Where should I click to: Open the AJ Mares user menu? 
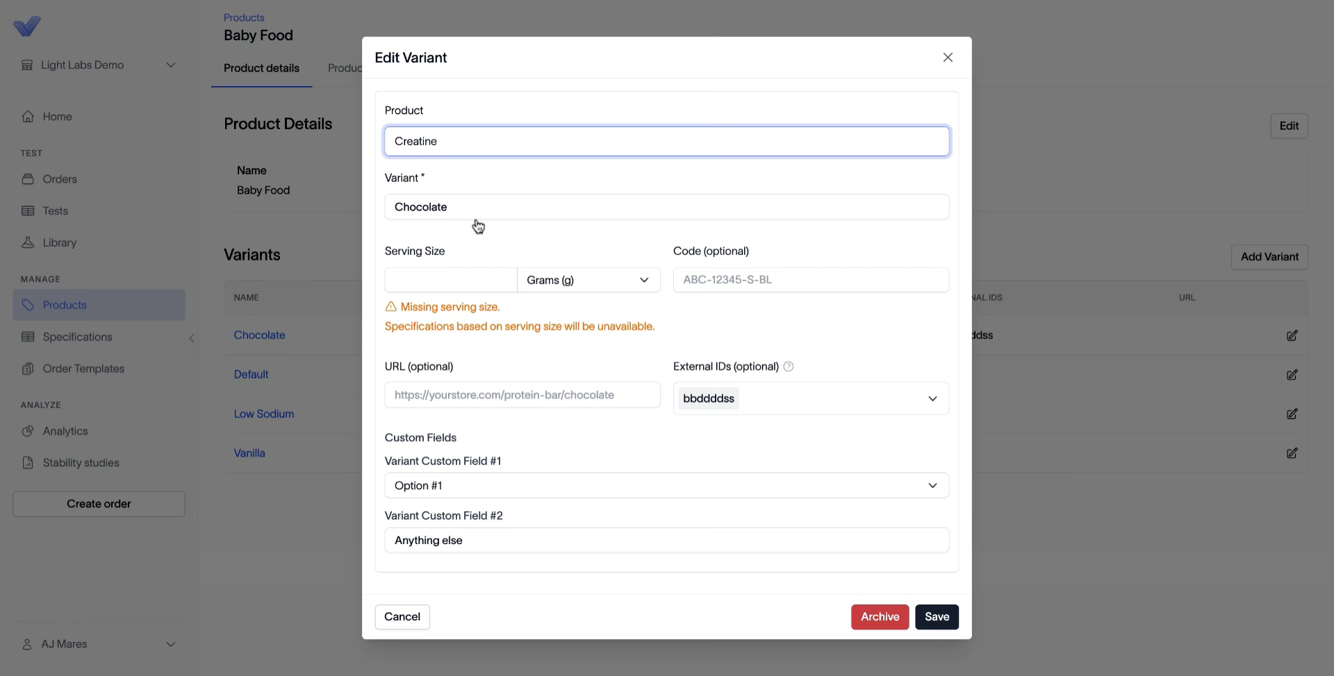coord(99,644)
